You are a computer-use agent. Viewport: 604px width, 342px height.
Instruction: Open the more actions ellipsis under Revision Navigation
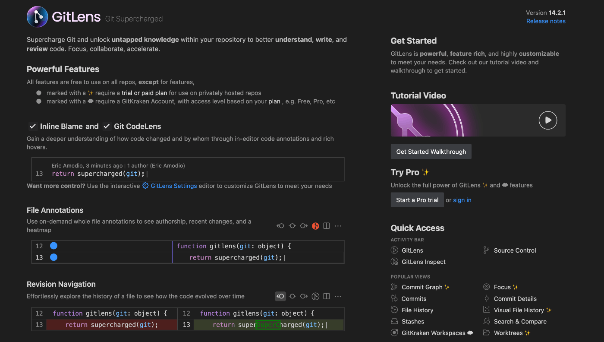tap(338, 296)
